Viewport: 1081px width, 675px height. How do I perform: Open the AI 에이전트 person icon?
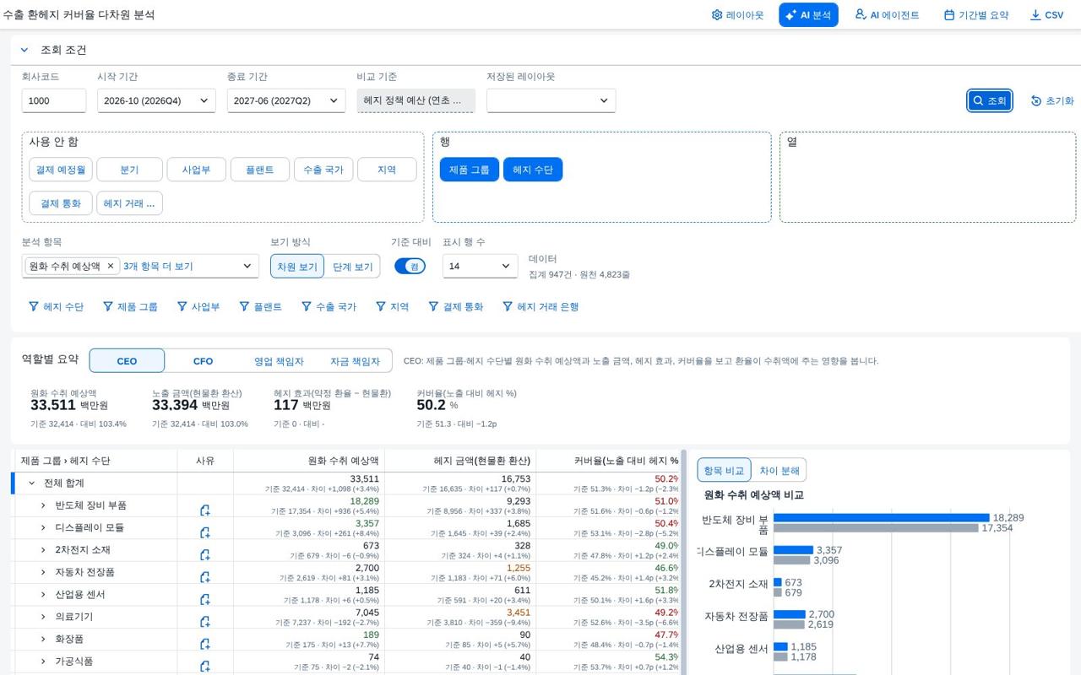click(861, 14)
